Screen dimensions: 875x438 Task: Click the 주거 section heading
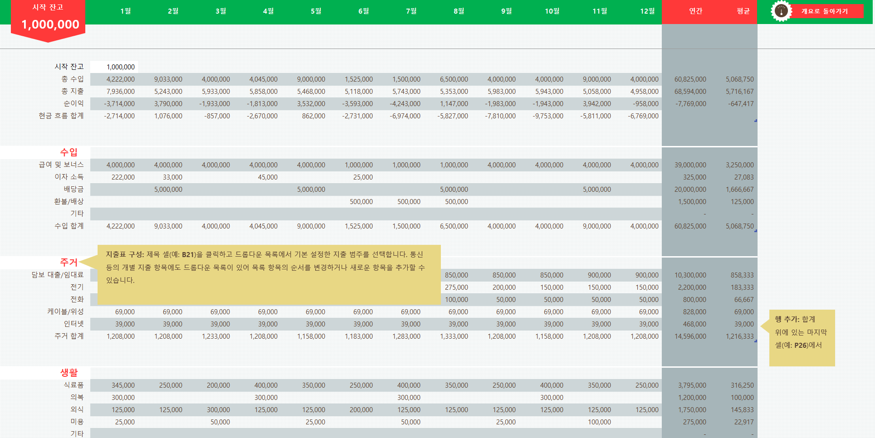tap(69, 262)
